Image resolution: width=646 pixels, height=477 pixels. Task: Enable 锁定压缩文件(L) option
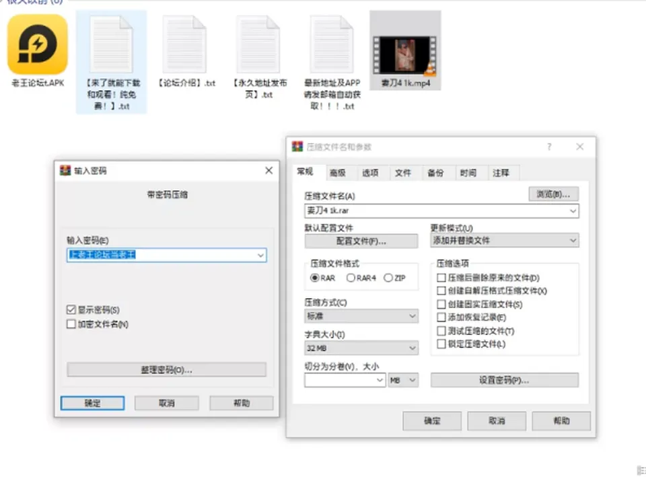[x=441, y=344]
